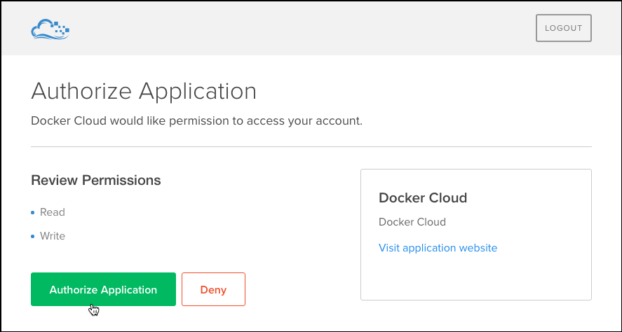622x332 pixels.
Task: Click the blue bullet beside Write
Action: pyautogui.click(x=33, y=237)
